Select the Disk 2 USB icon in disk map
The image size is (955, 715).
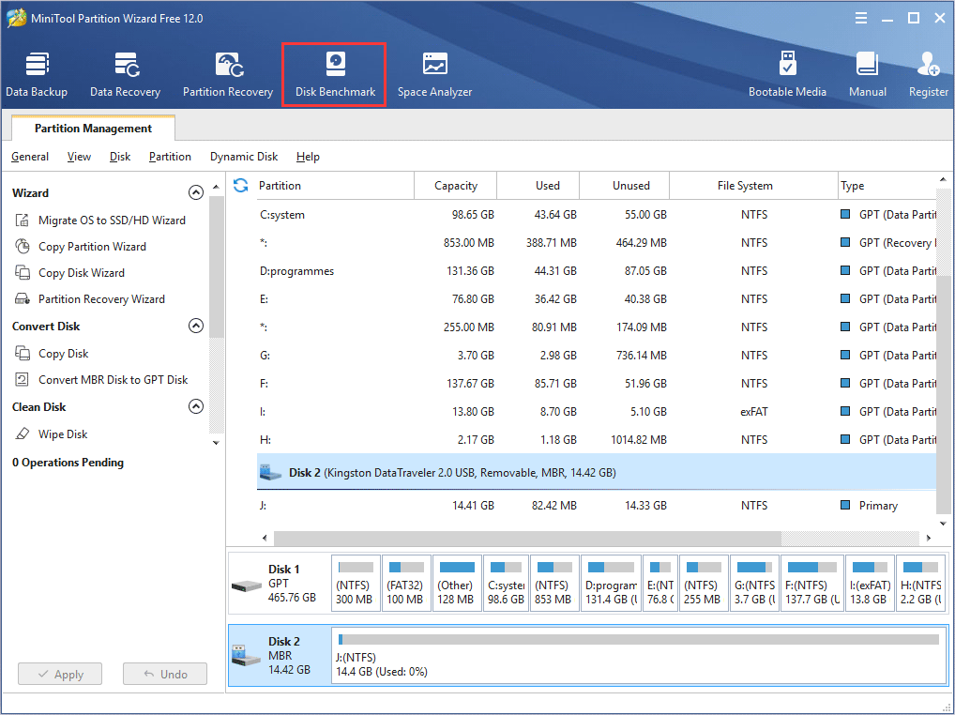point(246,655)
